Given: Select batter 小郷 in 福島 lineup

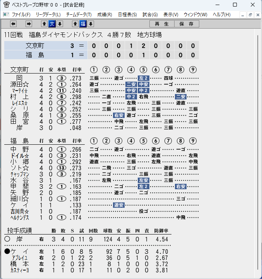Looking at the screenshot, I should pyautogui.click(x=19, y=162).
